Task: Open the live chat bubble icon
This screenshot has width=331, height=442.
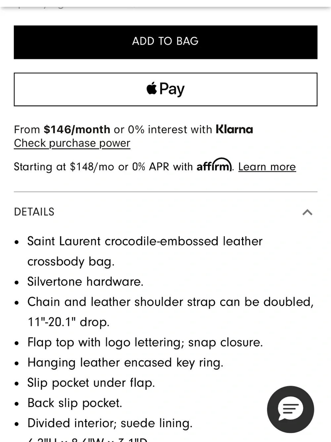Action: pos(291,409)
